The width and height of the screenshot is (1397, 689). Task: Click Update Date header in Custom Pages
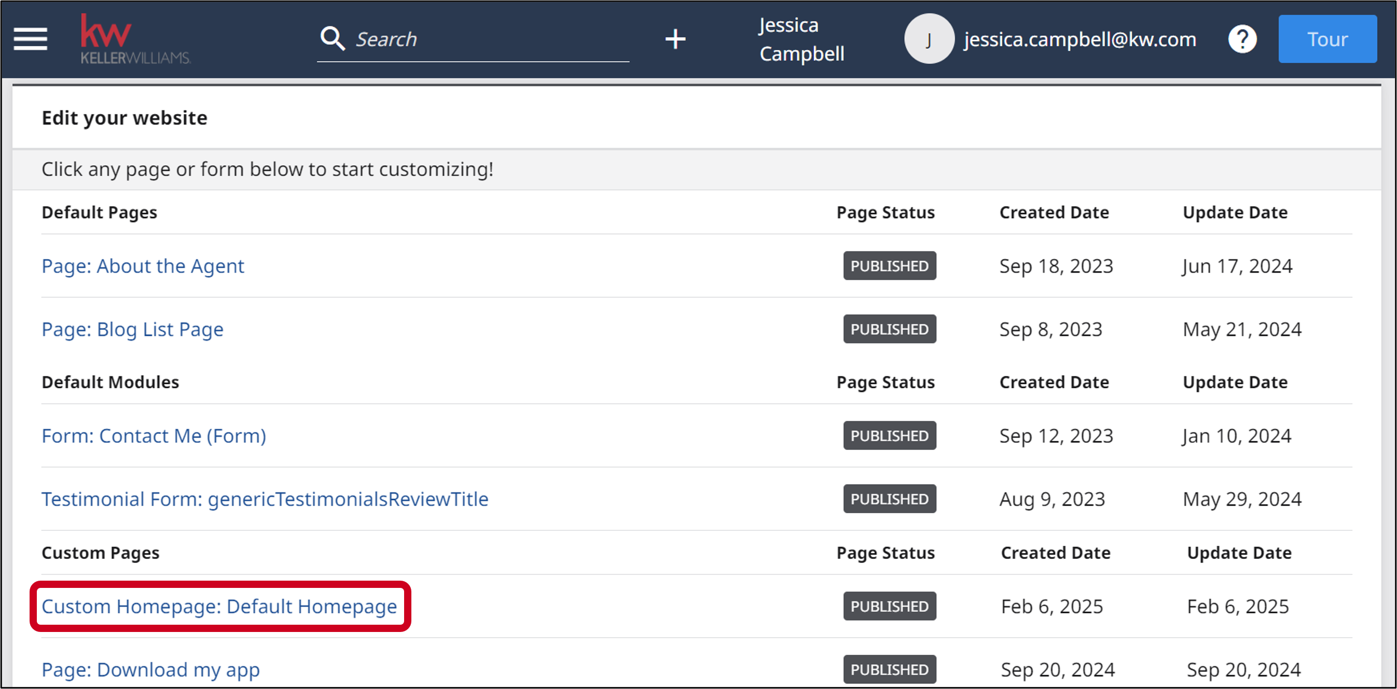point(1239,553)
